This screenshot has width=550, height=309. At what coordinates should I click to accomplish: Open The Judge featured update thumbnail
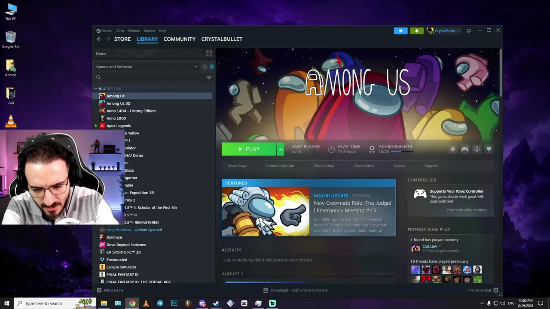point(266,212)
